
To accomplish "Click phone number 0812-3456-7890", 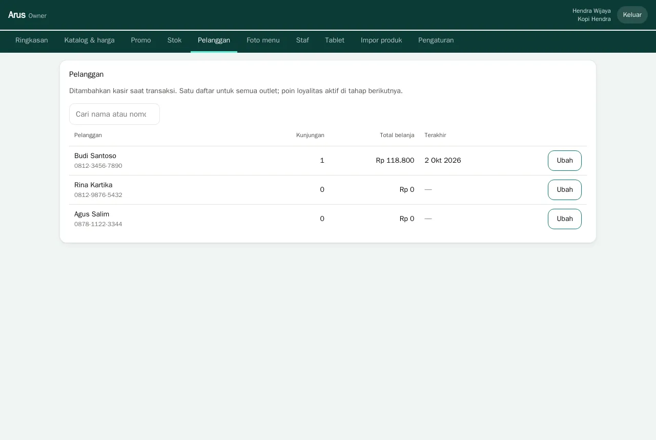I will 98,166.
